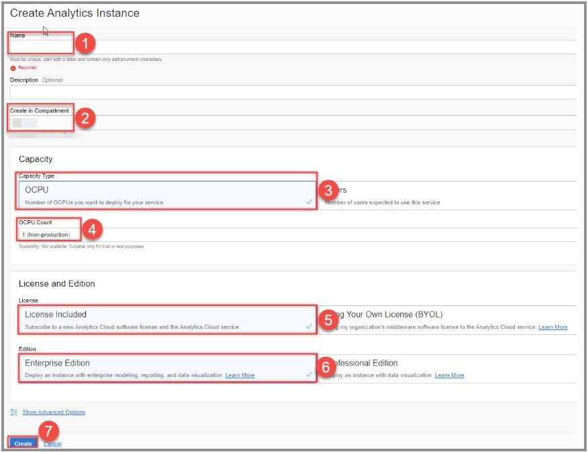Click the 'Capacity' section heading

36,159
